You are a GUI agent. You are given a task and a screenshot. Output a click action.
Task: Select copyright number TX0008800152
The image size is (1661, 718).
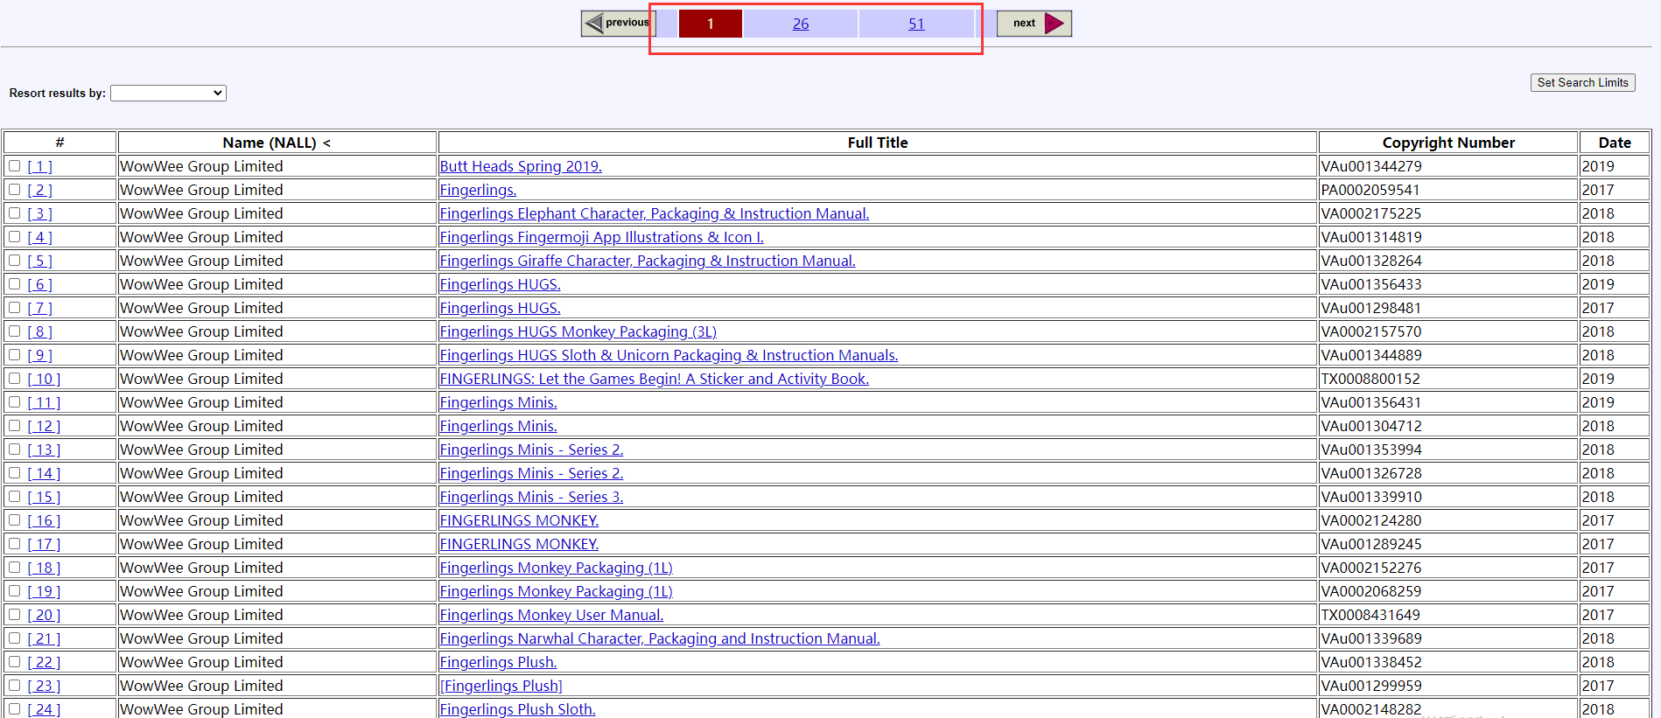[x=1370, y=379]
